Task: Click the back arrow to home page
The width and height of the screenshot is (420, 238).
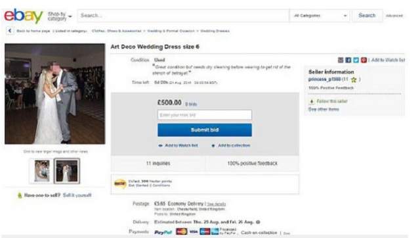Action: (x=10, y=31)
